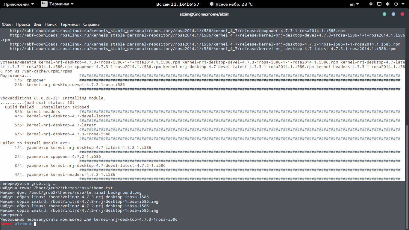Click the location crosshair icon in top panel
This screenshot has width=409, height=230.
371,4
